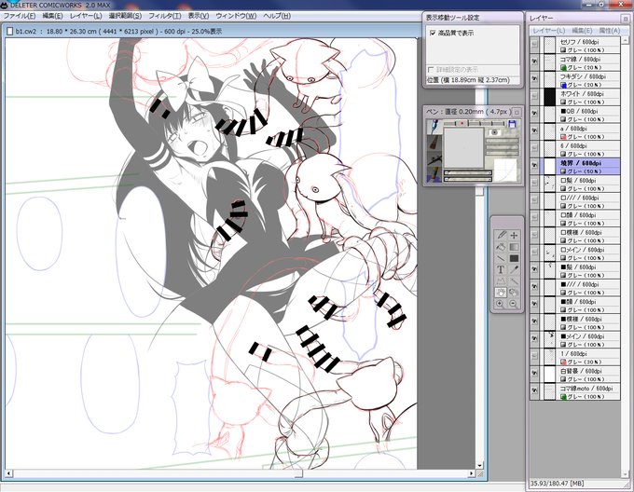Hide the 境界 layer
634x492 pixels.
pos(534,167)
